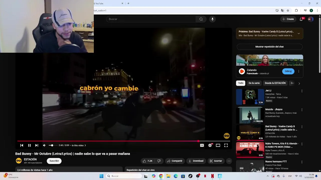Open Vuelve Candy B video title
321x180 pixels.
(x=281, y=128)
